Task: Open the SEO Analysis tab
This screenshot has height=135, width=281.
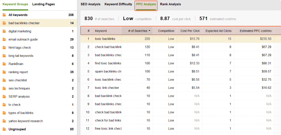Action: pos(90,4)
